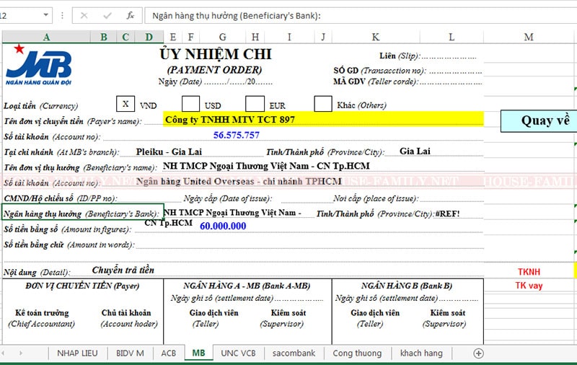This screenshot has height=365, width=577.
Task: Switch to the NHAP LIEU sheet tab
Action: (x=77, y=353)
